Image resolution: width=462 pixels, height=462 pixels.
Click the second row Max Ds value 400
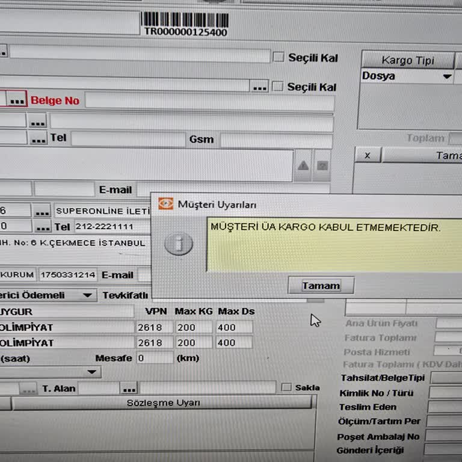coord(234,342)
